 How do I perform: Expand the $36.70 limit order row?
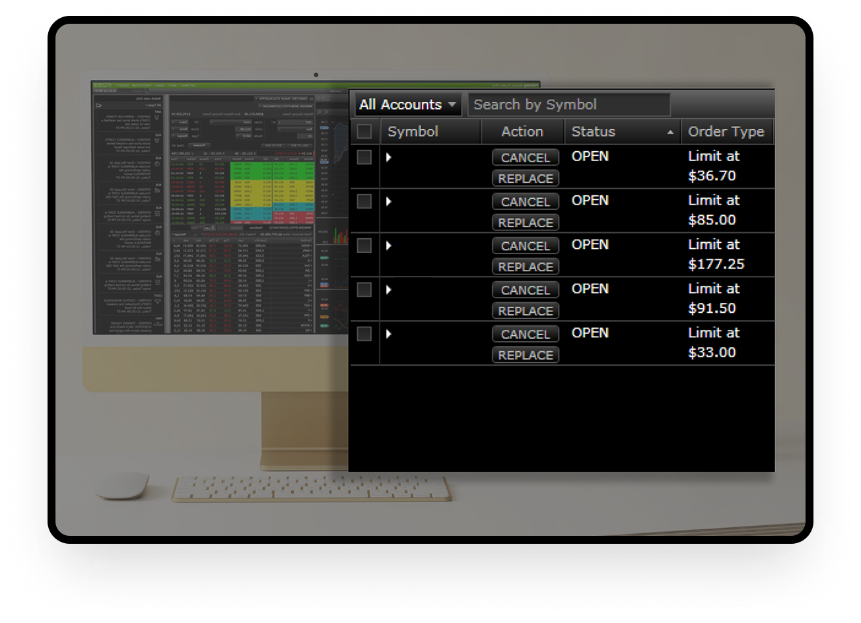click(389, 157)
